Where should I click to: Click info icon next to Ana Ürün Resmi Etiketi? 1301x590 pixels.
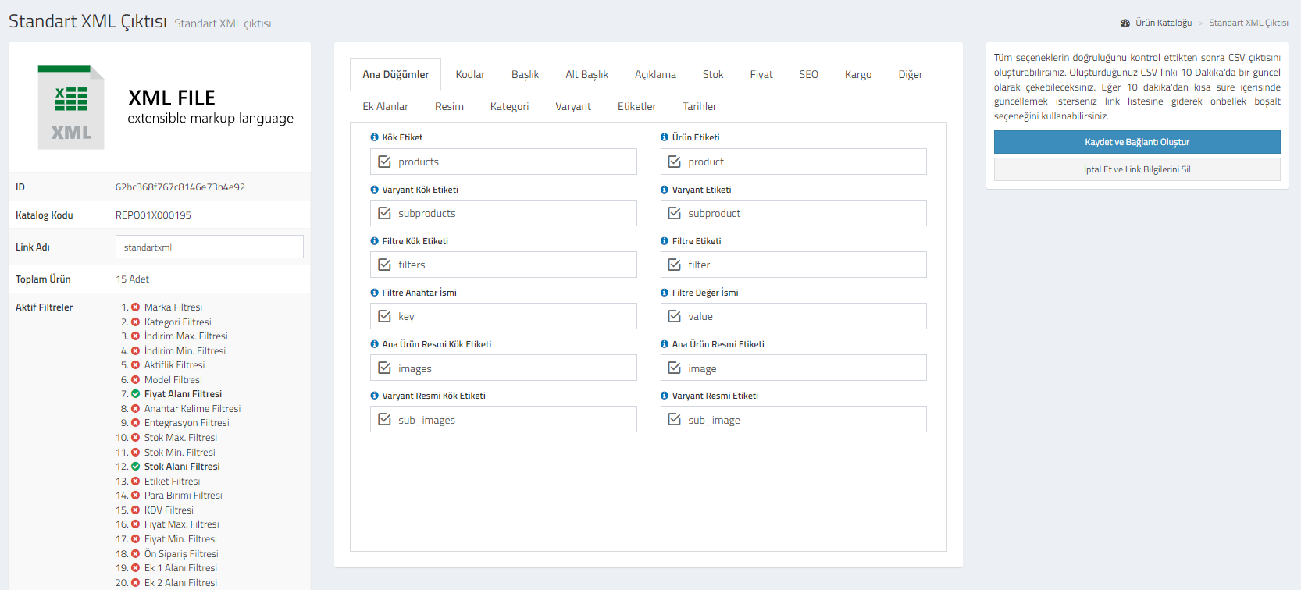(x=665, y=344)
